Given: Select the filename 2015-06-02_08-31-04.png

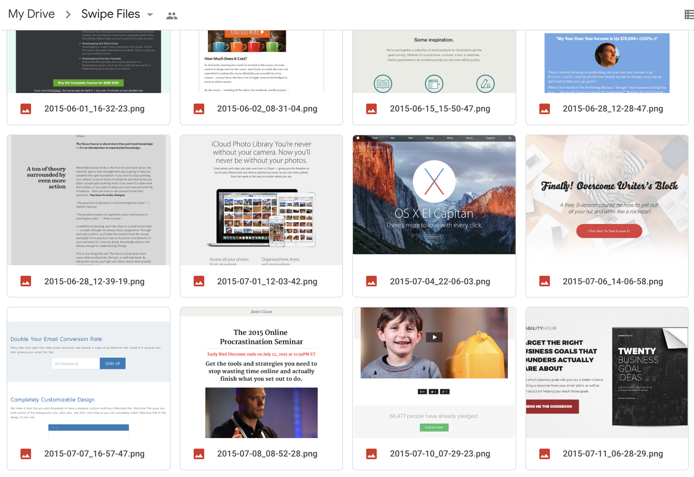Looking at the screenshot, I should [267, 108].
